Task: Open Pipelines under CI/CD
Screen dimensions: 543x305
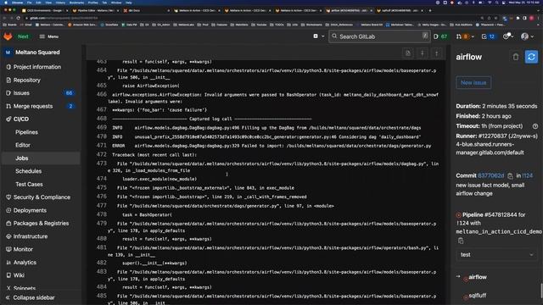Action: (26, 132)
